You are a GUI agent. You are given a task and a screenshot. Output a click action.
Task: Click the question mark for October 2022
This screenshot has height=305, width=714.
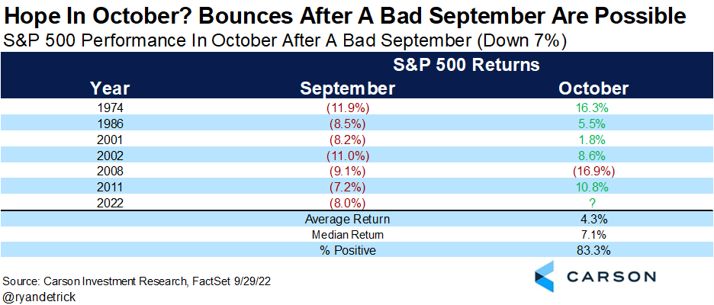(x=593, y=204)
